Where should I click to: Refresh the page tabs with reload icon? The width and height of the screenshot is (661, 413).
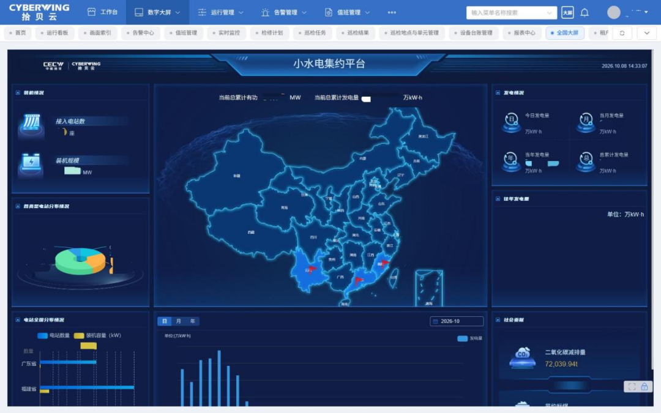[622, 33]
